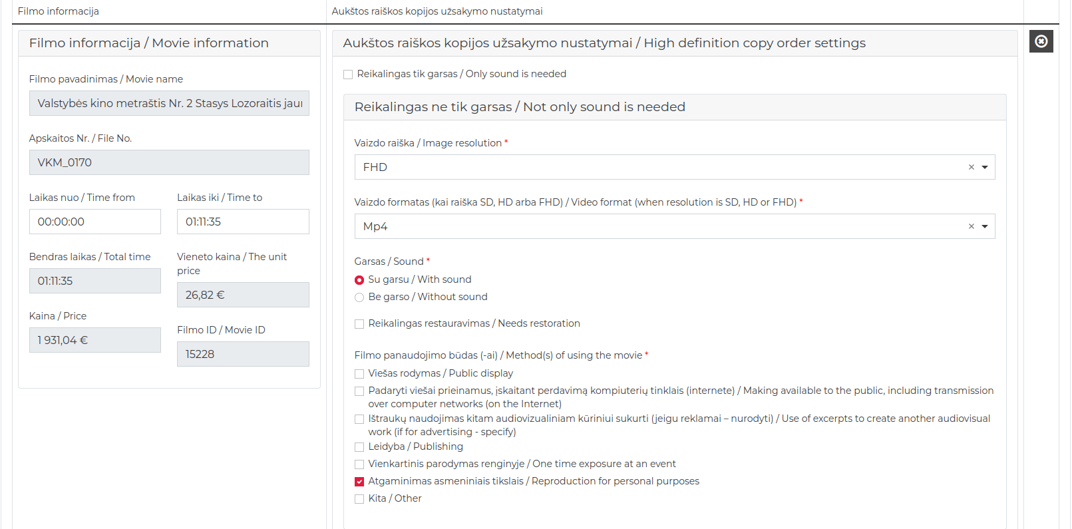The width and height of the screenshot is (1072, 529).
Task: Uncheck Reproduction for personal purposes
Action: coord(359,482)
